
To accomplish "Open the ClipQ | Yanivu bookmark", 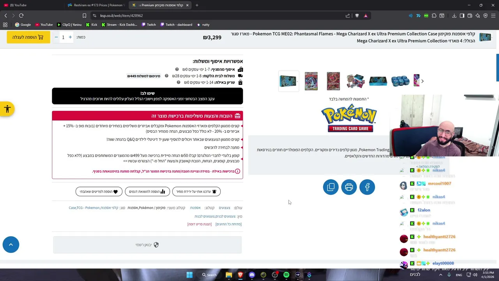I will point(69,25).
